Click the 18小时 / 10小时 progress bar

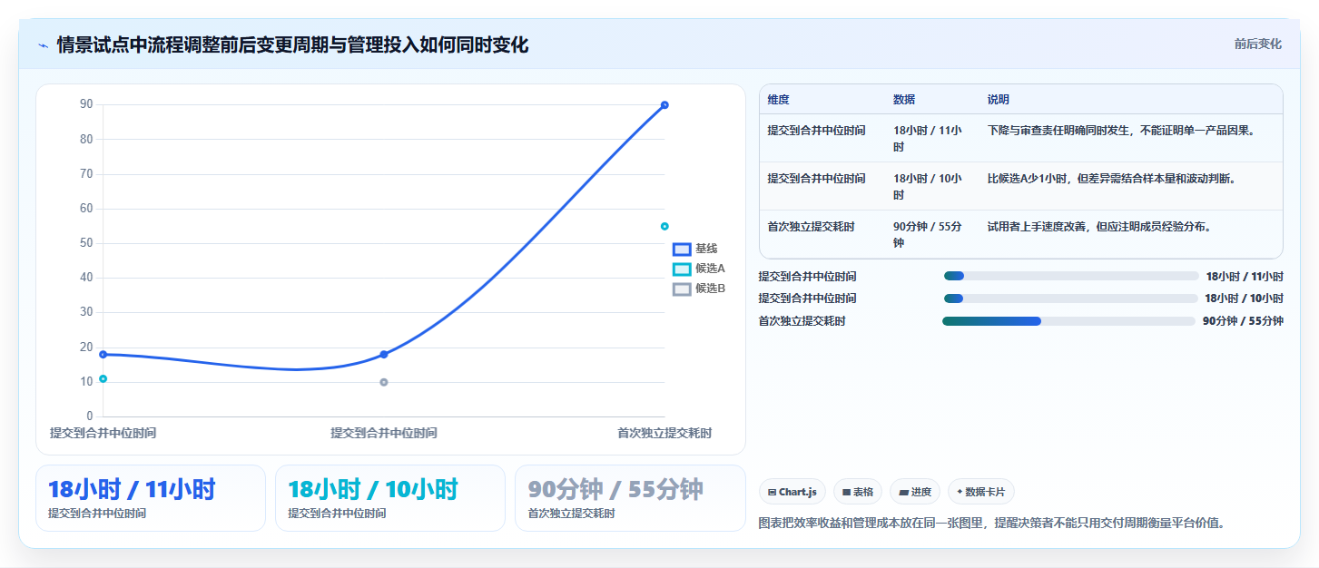click(1071, 298)
